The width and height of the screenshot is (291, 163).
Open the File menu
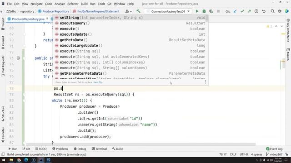[x=9, y=4]
